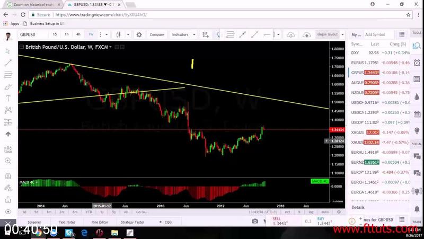Viewport: 424px width, 239px height.
Task: Collapse the chart legend toggle box
Action: pos(22,47)
